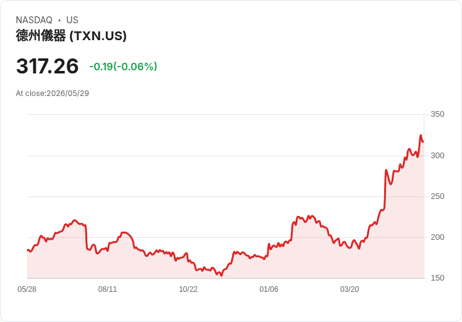Click the TXN.US stock title

pyautogui.click(x=71, y=36)
